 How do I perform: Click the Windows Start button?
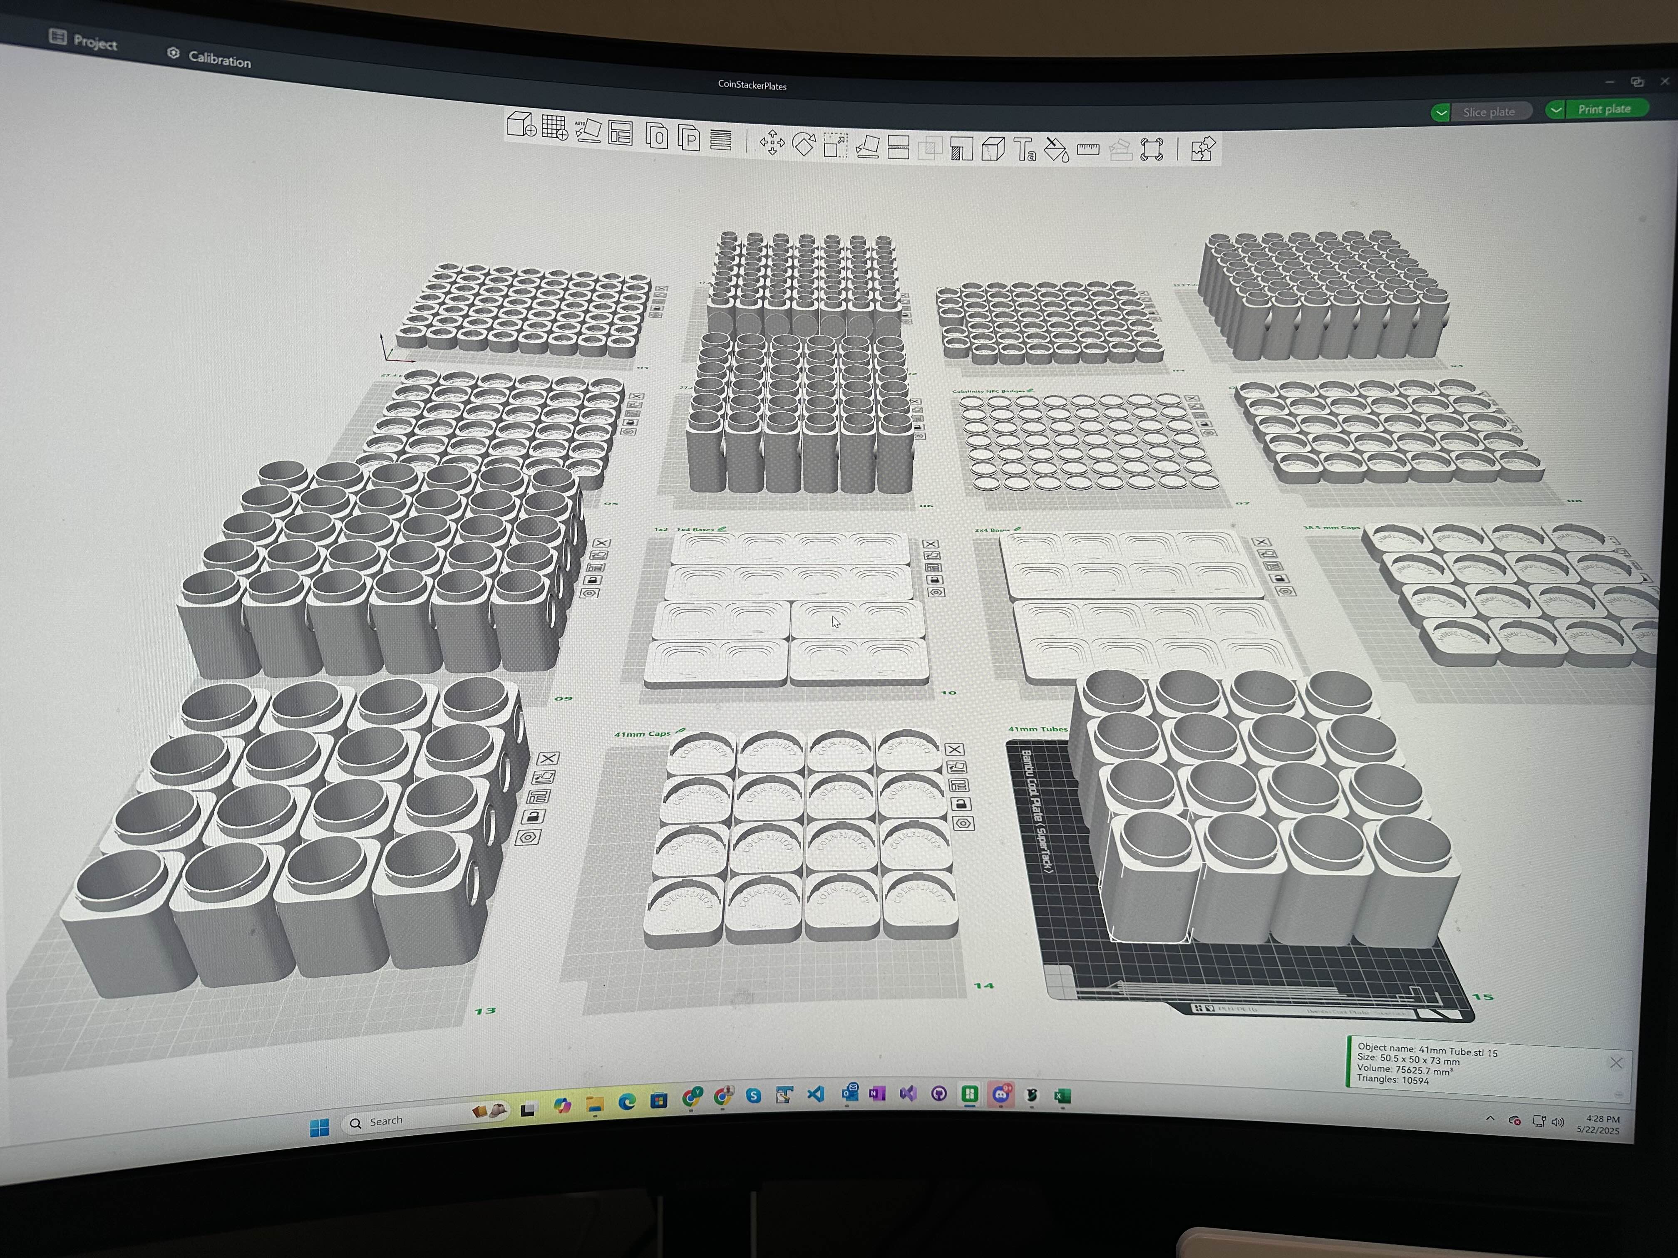tap(319, 1127)
